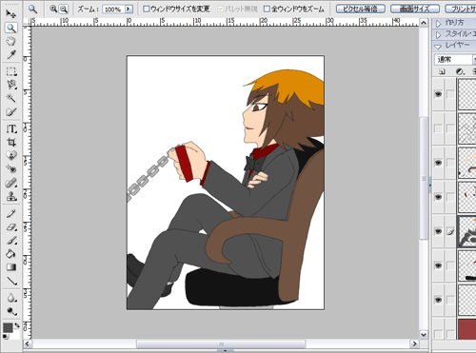The width and height of the screenshot is (476, 353).
Task: Select the Brush tool
Action: click(x=11, y=241)
